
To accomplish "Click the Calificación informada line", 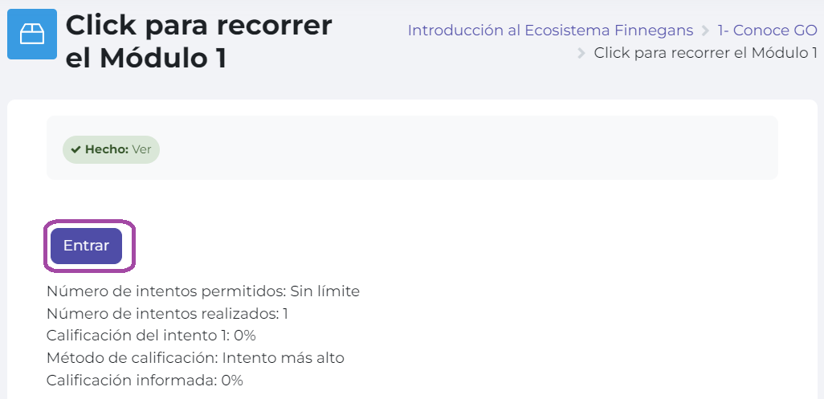I will pyautogui.click(x=145, y=380).
